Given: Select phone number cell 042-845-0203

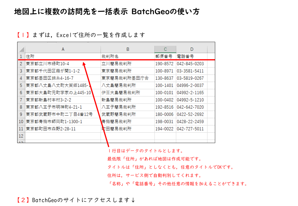Looking at the screenshot, I should pos(192,64).
